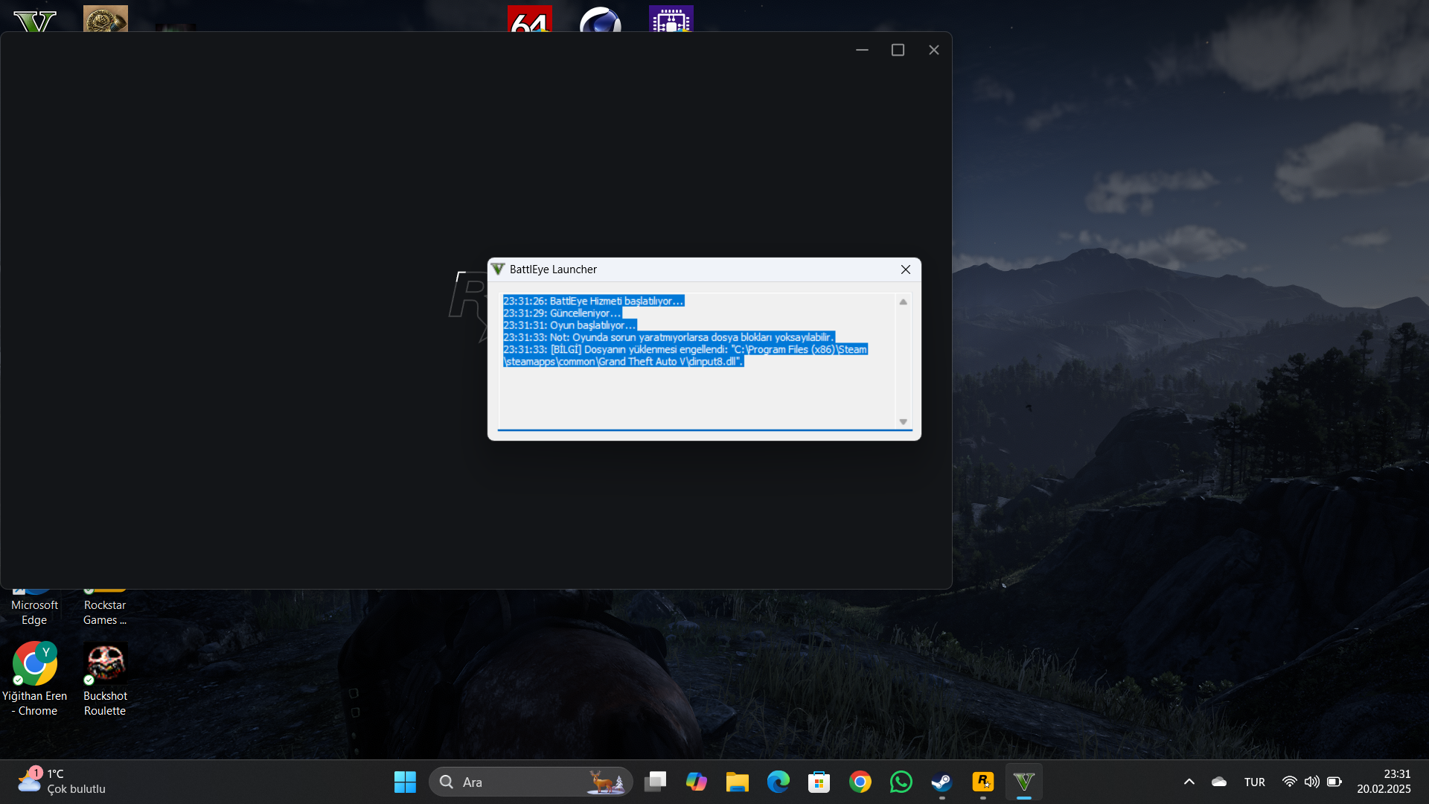Screen dimensions: 1429x804
Task: Open File Explorer from taskbar
Action: point(737,782)
